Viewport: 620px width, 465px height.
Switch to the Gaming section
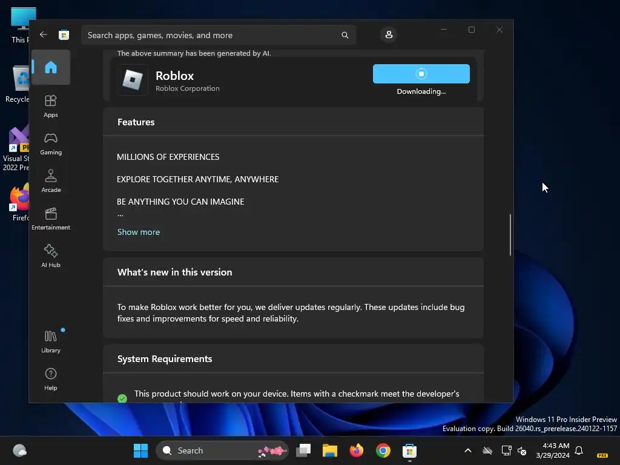coord(51,144)
